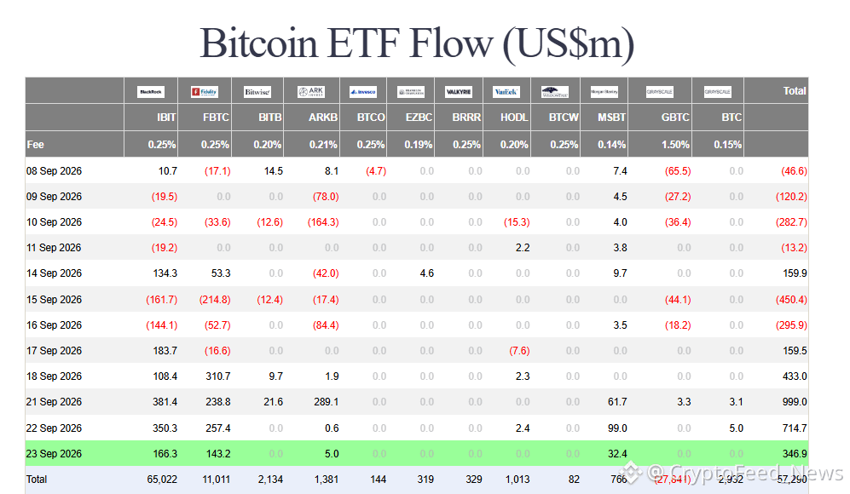Click the Morgan Stanley logo above MSBT
This screenshot has width=850, height=494.
click(604, 92)
